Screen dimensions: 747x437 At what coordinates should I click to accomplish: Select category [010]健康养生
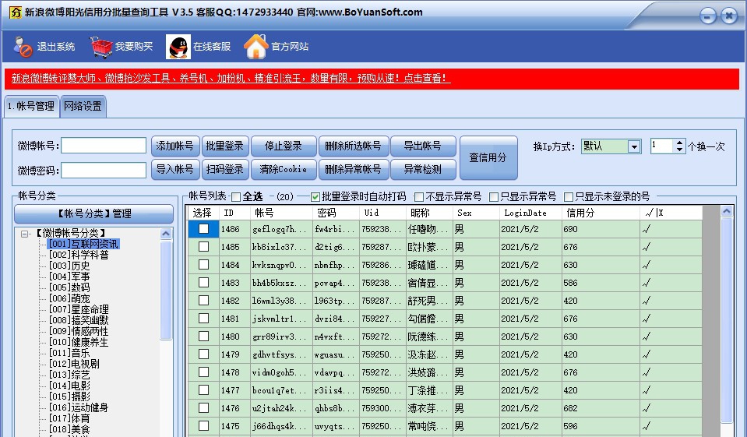pyautogui.click(x=79, y=342)
